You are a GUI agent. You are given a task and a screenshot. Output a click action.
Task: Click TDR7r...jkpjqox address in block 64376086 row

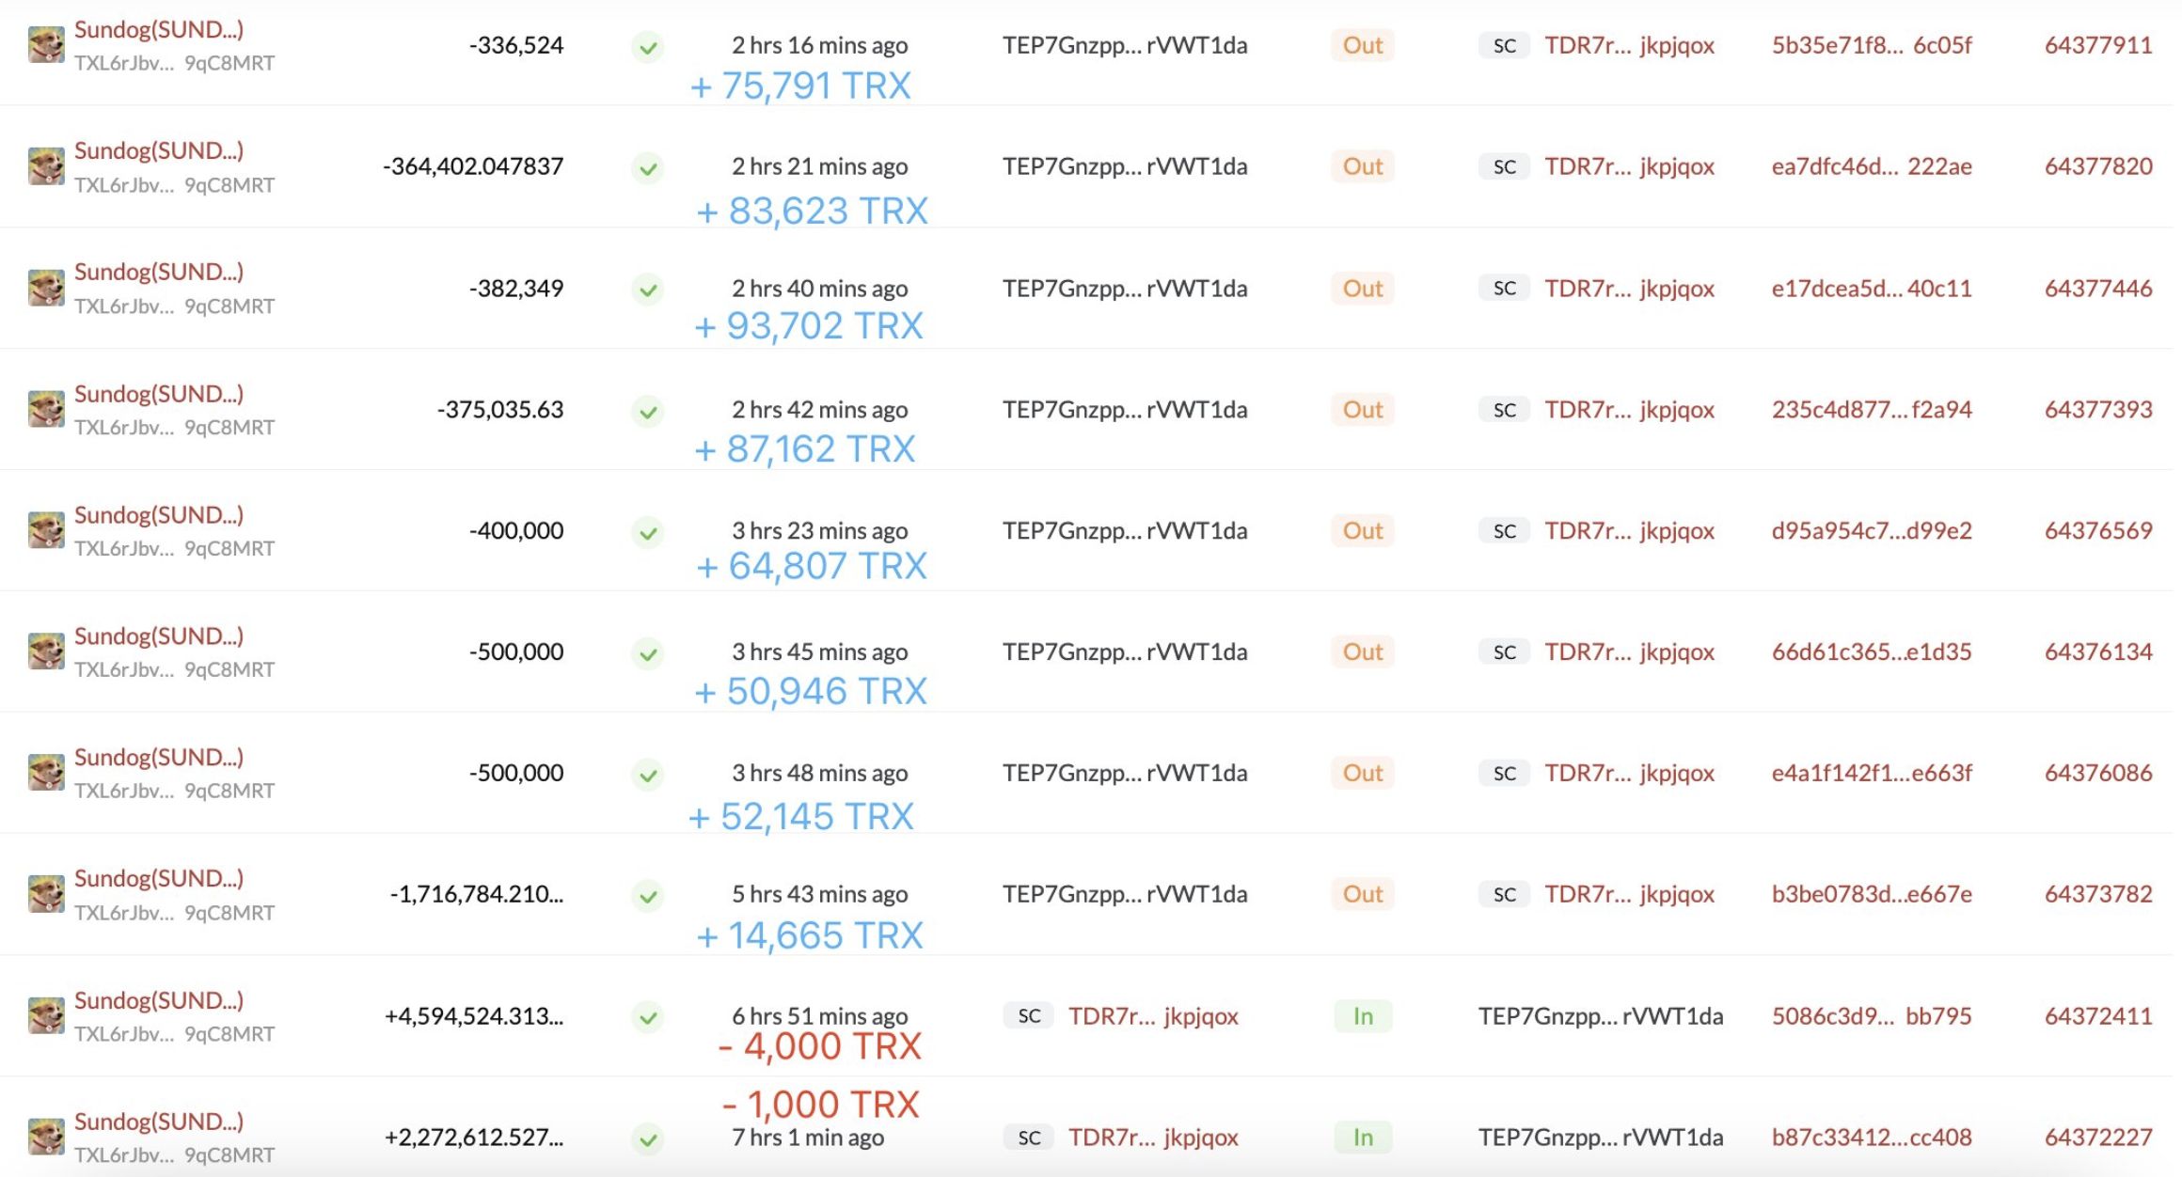pos(1629,773)
